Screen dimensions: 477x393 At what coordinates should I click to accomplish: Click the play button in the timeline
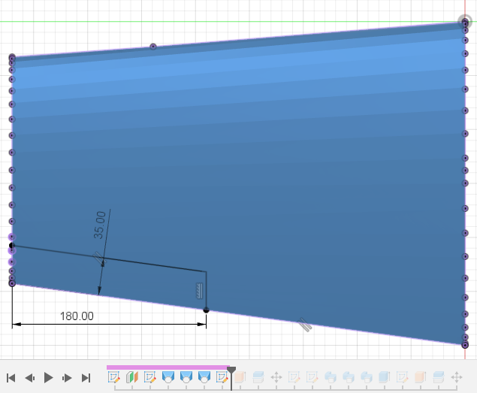click(x=48, y=377)
